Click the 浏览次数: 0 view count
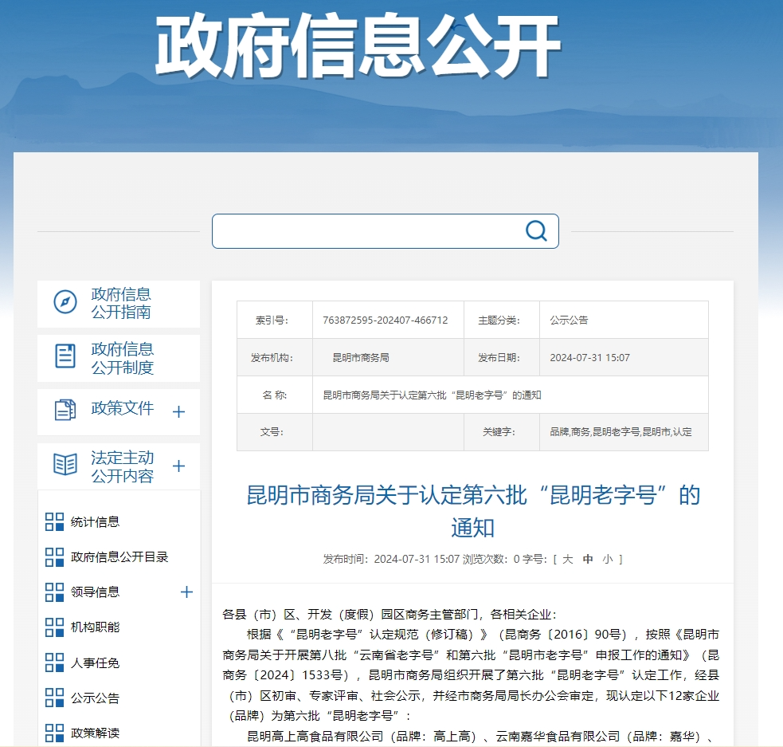783x747 pixels. [x=491, y=559]
